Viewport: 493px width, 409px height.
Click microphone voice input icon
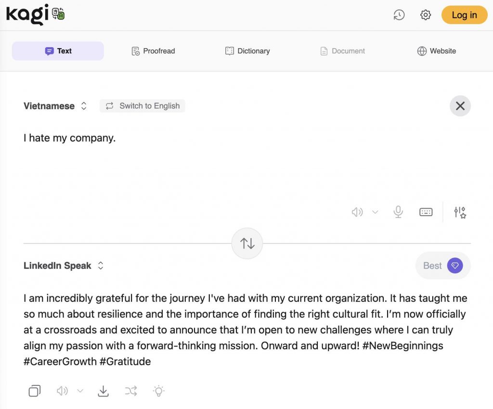(x=398, y=212)
